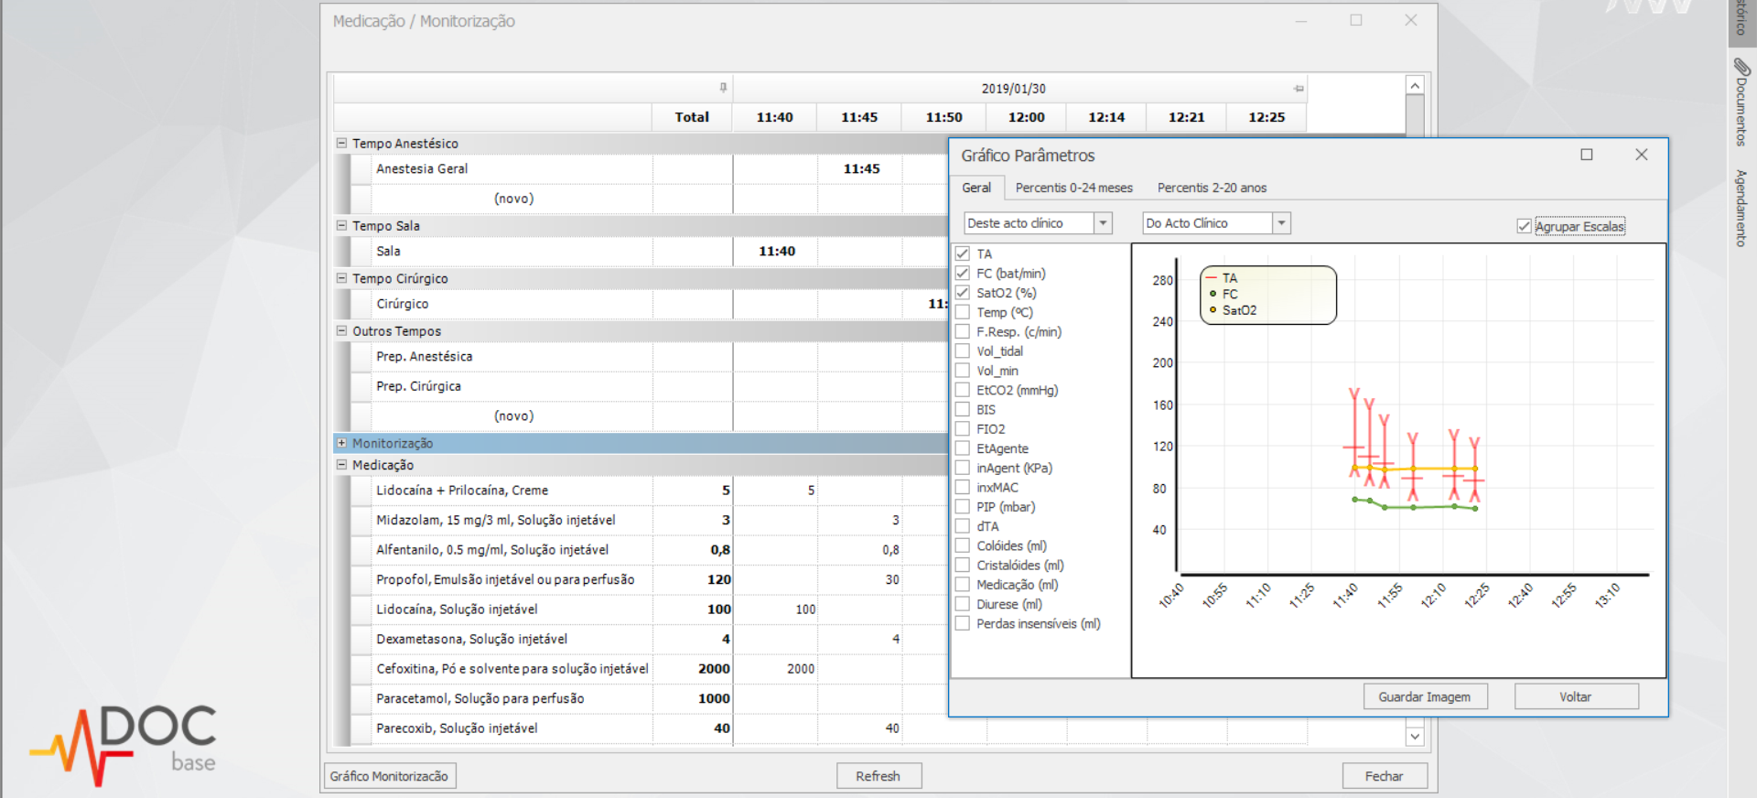Toggle the Agrupar Escalas checkbox
Screen dimensions: 1757x798
click(x=1524, y=226)
